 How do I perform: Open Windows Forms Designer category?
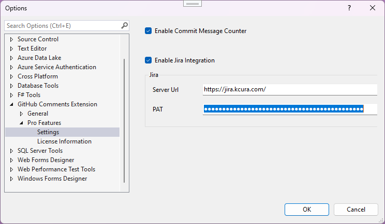(52, 179)
